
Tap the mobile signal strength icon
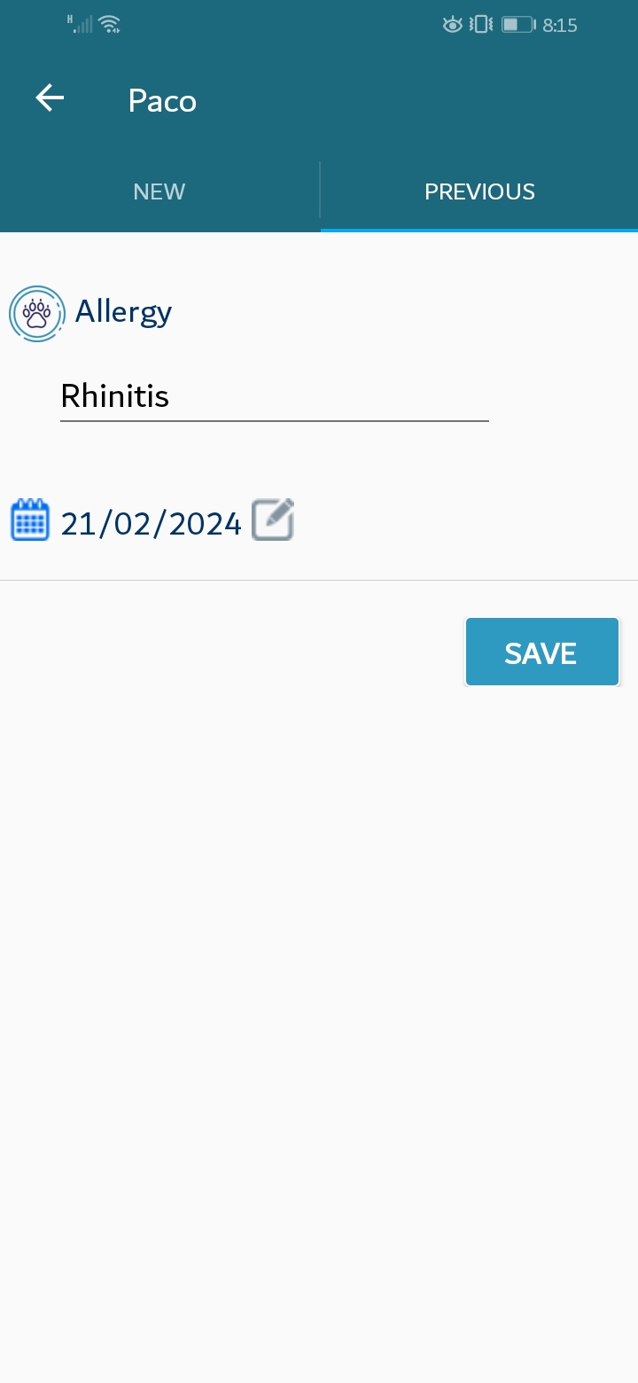pos(81,25)
